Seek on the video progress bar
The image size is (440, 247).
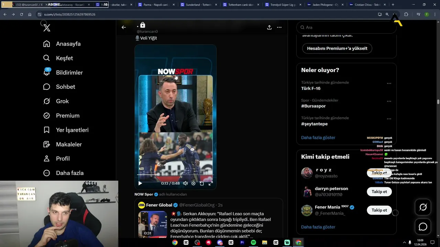tap(175, 175)
